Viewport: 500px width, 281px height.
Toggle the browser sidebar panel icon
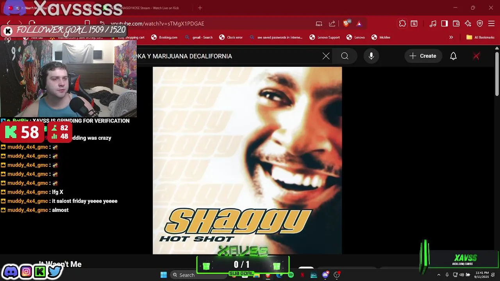pyautogui.click(x=445, y=24)
